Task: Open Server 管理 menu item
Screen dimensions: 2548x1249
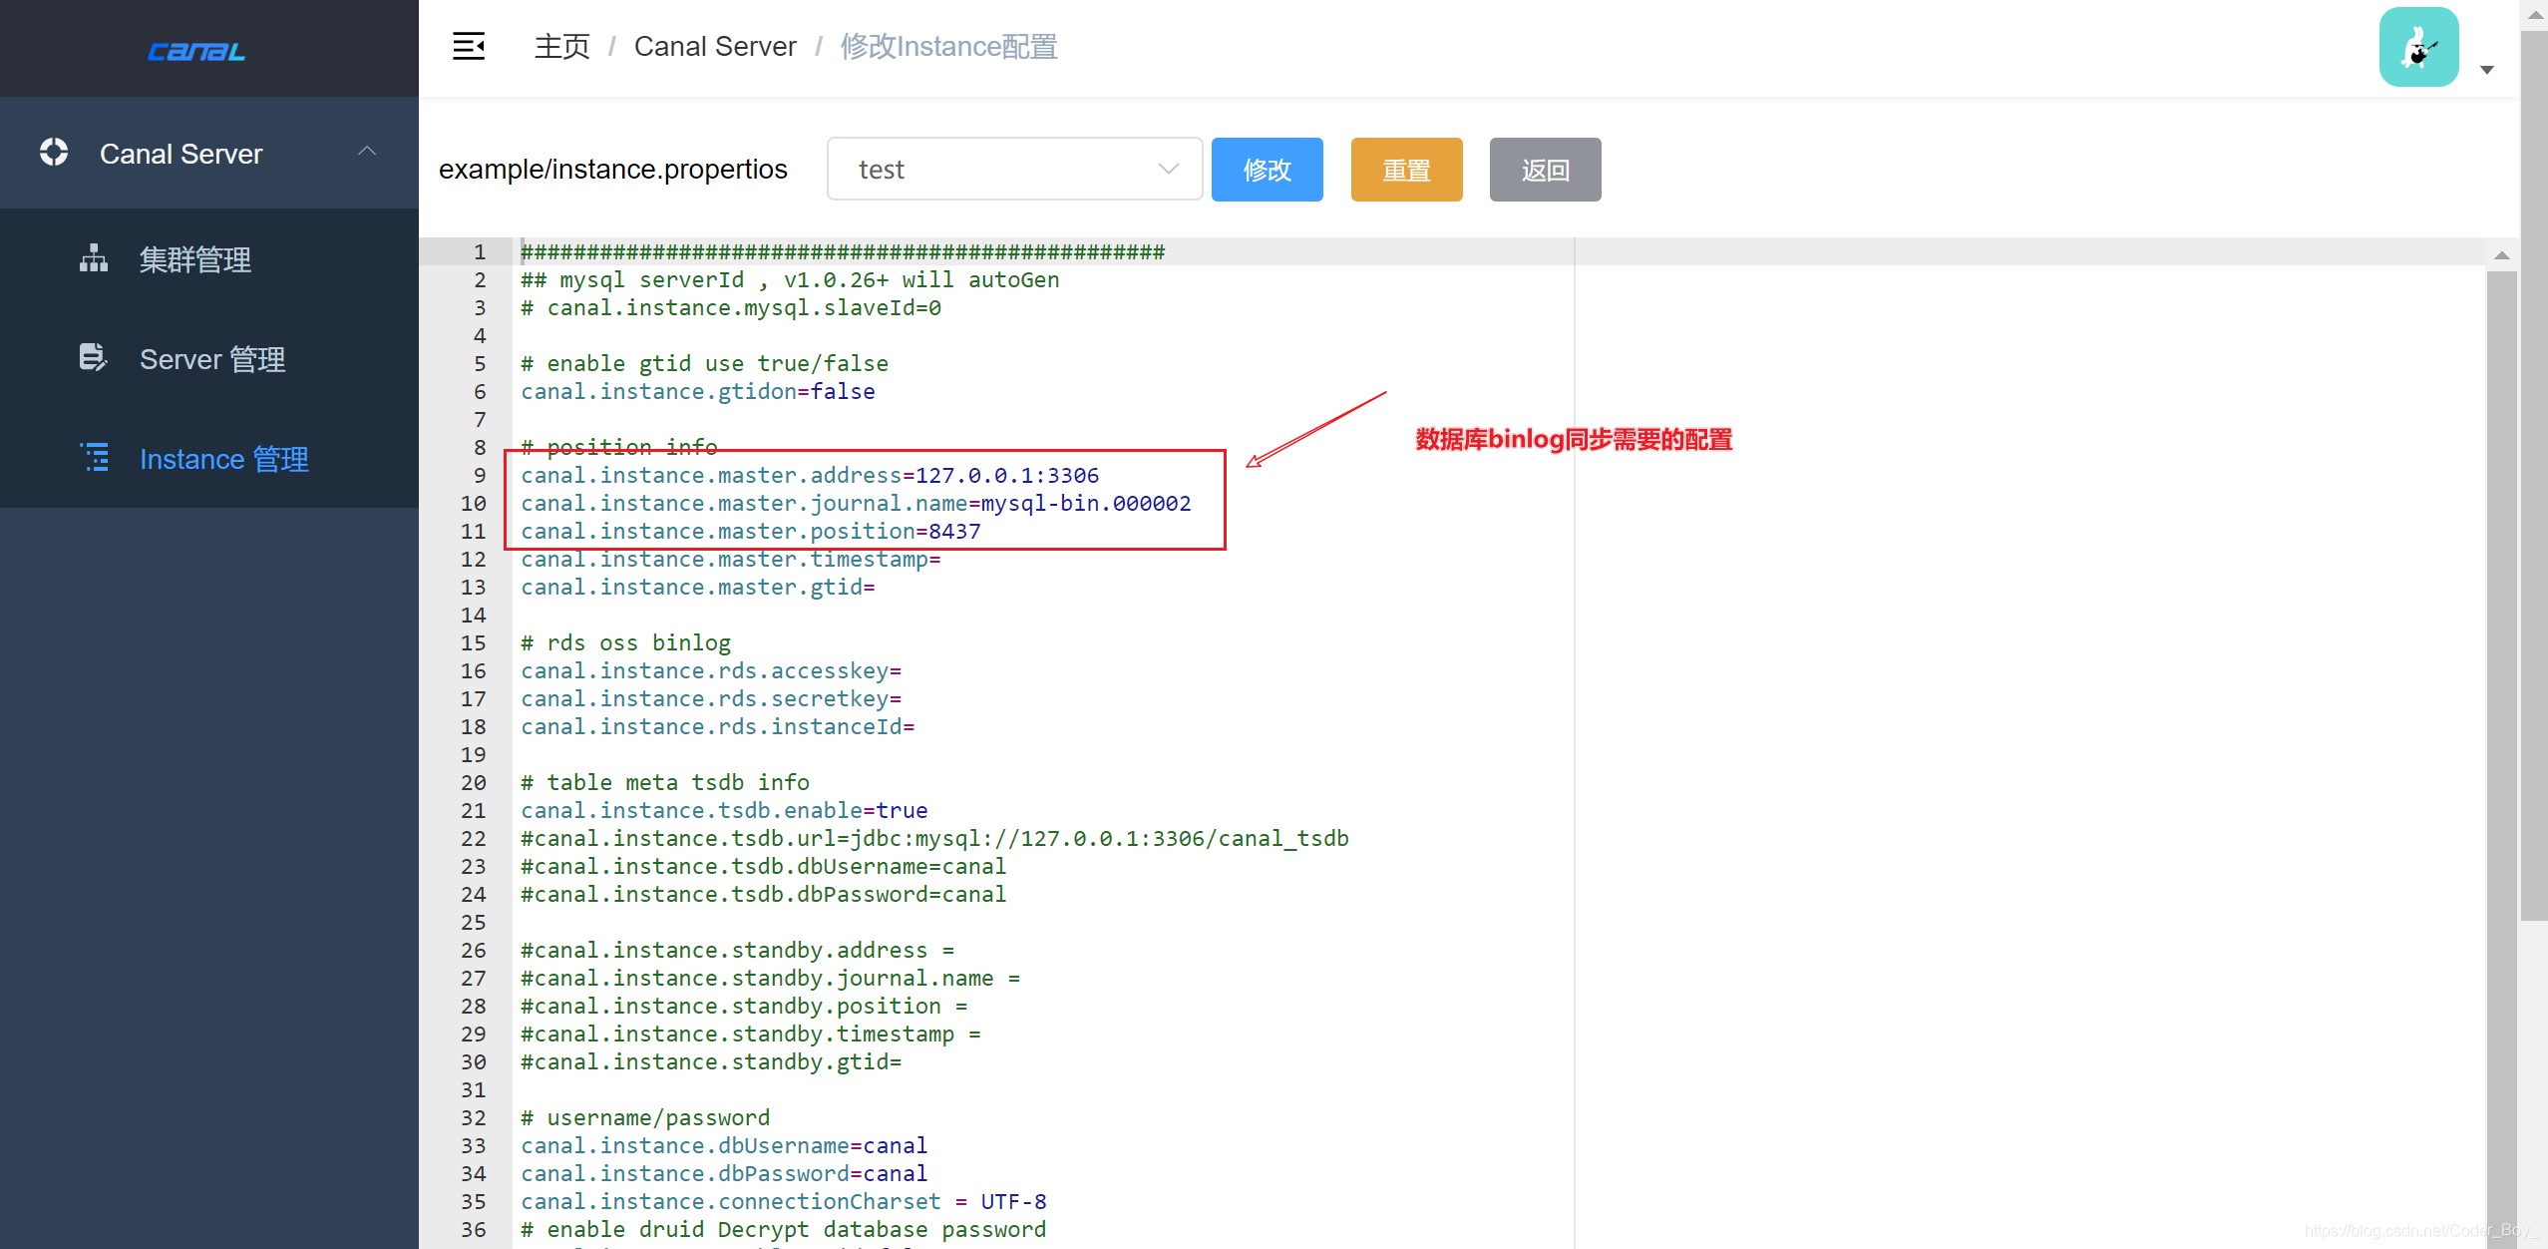Action: coord(209,359)
